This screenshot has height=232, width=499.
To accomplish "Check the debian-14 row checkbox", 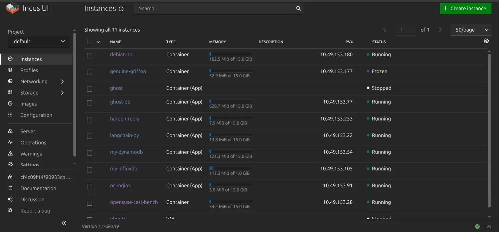I will pos(89,56).
